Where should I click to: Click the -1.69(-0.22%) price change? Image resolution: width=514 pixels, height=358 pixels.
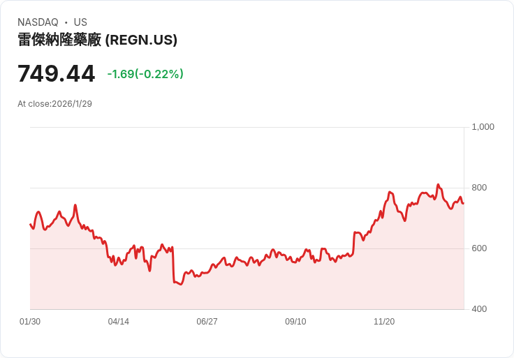(x=145, y=74)
